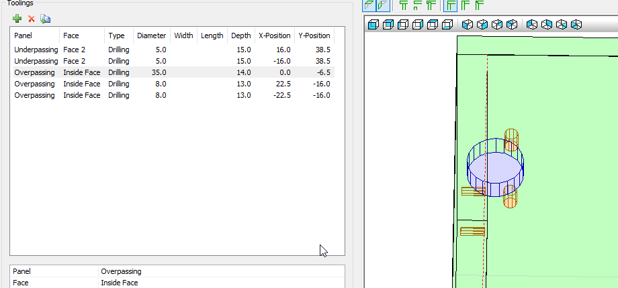Duplicate the selected tooling with the copy icon
The height and width of the screenshot is (288, 618).
tap(45, 19)
